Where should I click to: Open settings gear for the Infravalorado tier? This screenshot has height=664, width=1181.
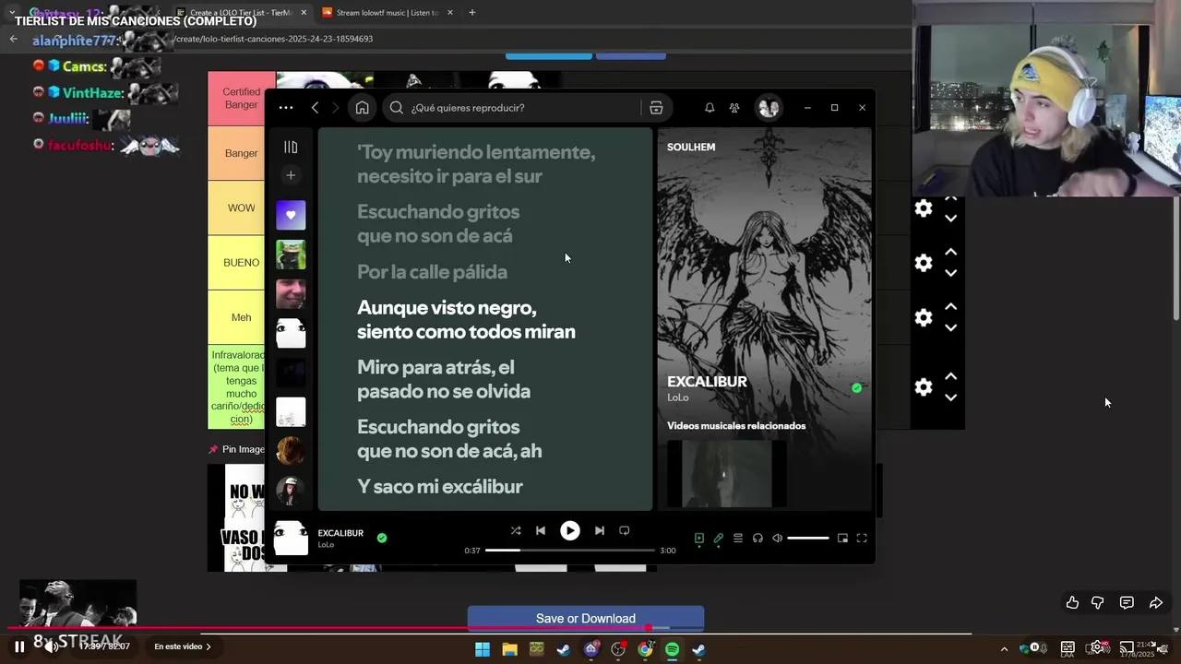[924, 387]
